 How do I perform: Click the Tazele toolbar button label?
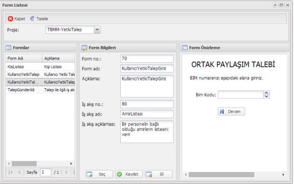tap(42, 19)
